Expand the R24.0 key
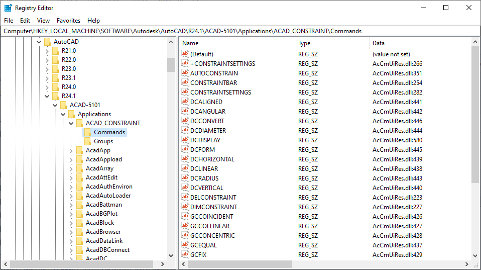This screenshot has width=481, height=270. 47,87
